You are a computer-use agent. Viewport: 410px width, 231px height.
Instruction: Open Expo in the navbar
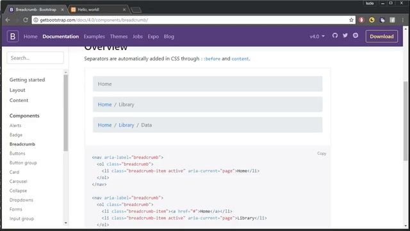click(153, 37)
